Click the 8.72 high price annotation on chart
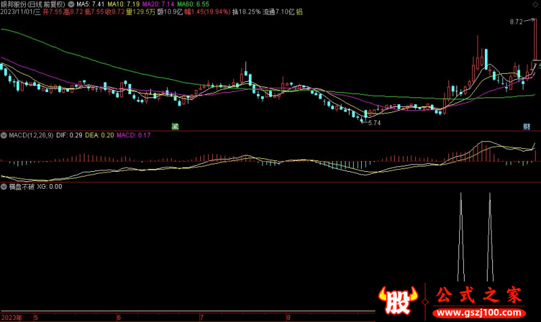The width and height of the screenshot is (541, 322). click(x=516, y=22)
